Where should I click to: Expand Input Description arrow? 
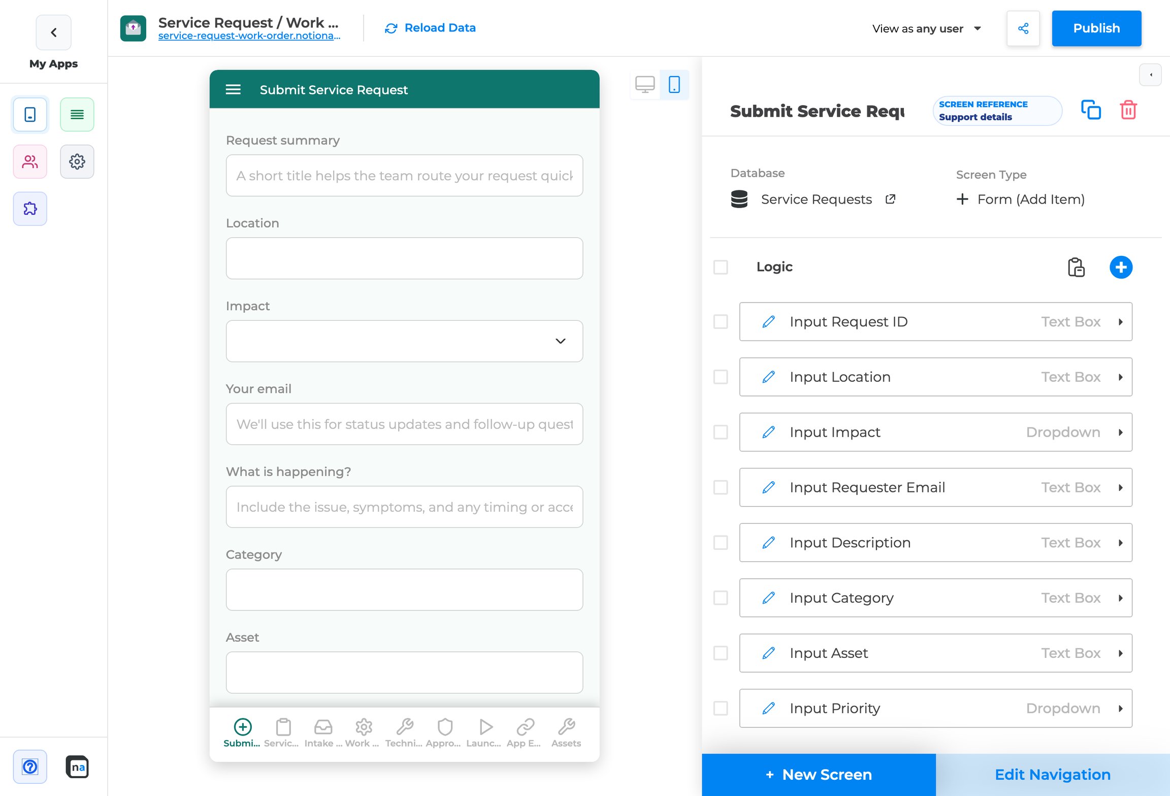1120,543
